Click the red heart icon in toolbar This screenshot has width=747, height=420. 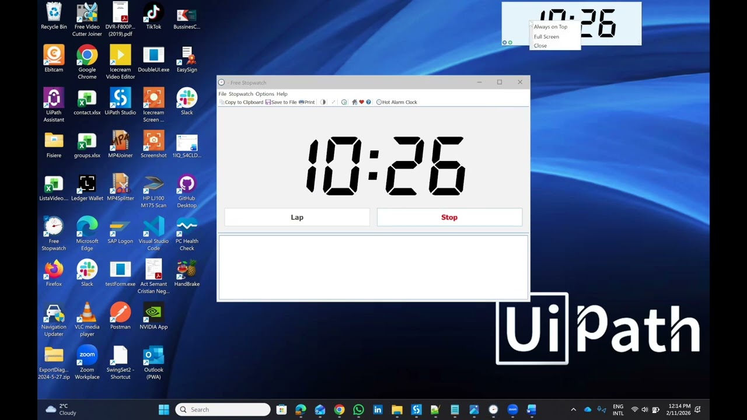pos(361,102)
